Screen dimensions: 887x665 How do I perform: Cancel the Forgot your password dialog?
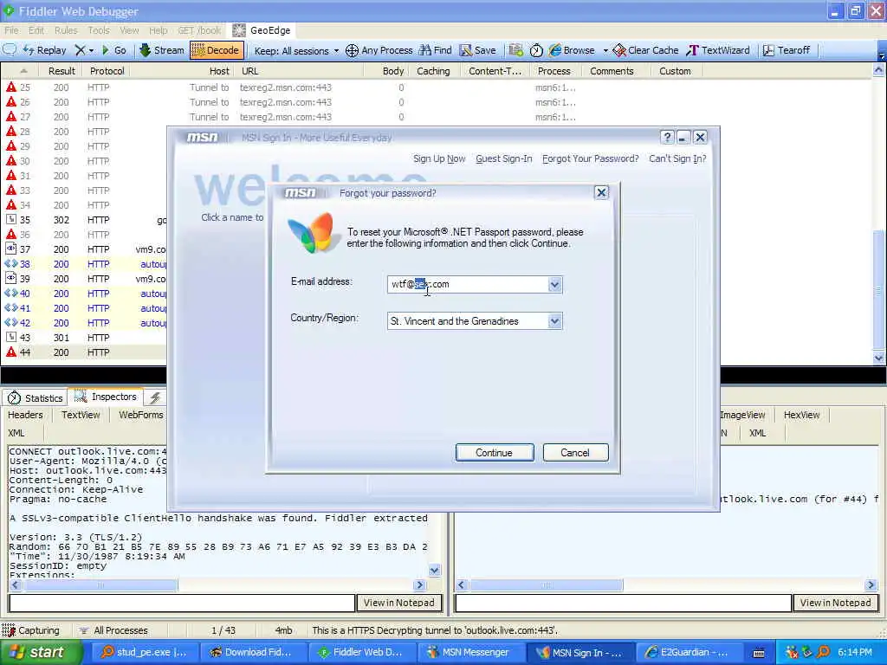click(x=575, y=452)
